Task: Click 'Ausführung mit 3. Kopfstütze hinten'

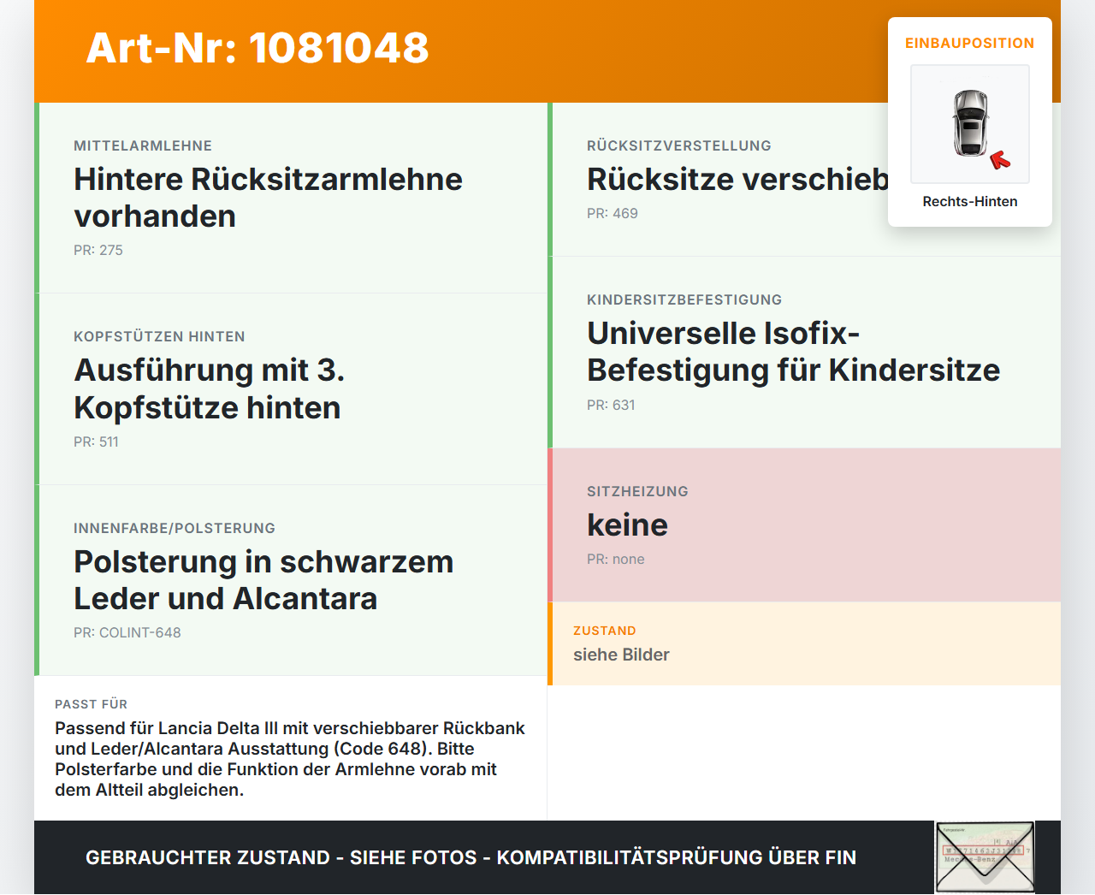Action: [x=210, y=388]
